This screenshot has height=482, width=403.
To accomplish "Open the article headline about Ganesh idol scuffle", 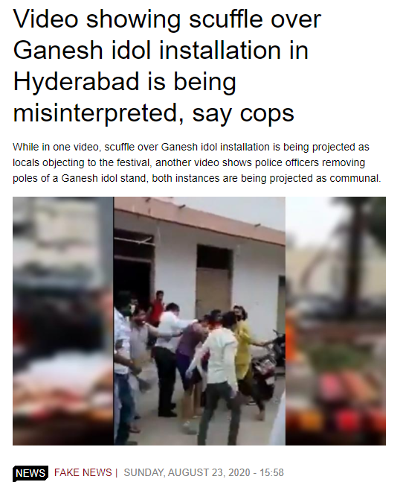I will click(x=167, y=66).
